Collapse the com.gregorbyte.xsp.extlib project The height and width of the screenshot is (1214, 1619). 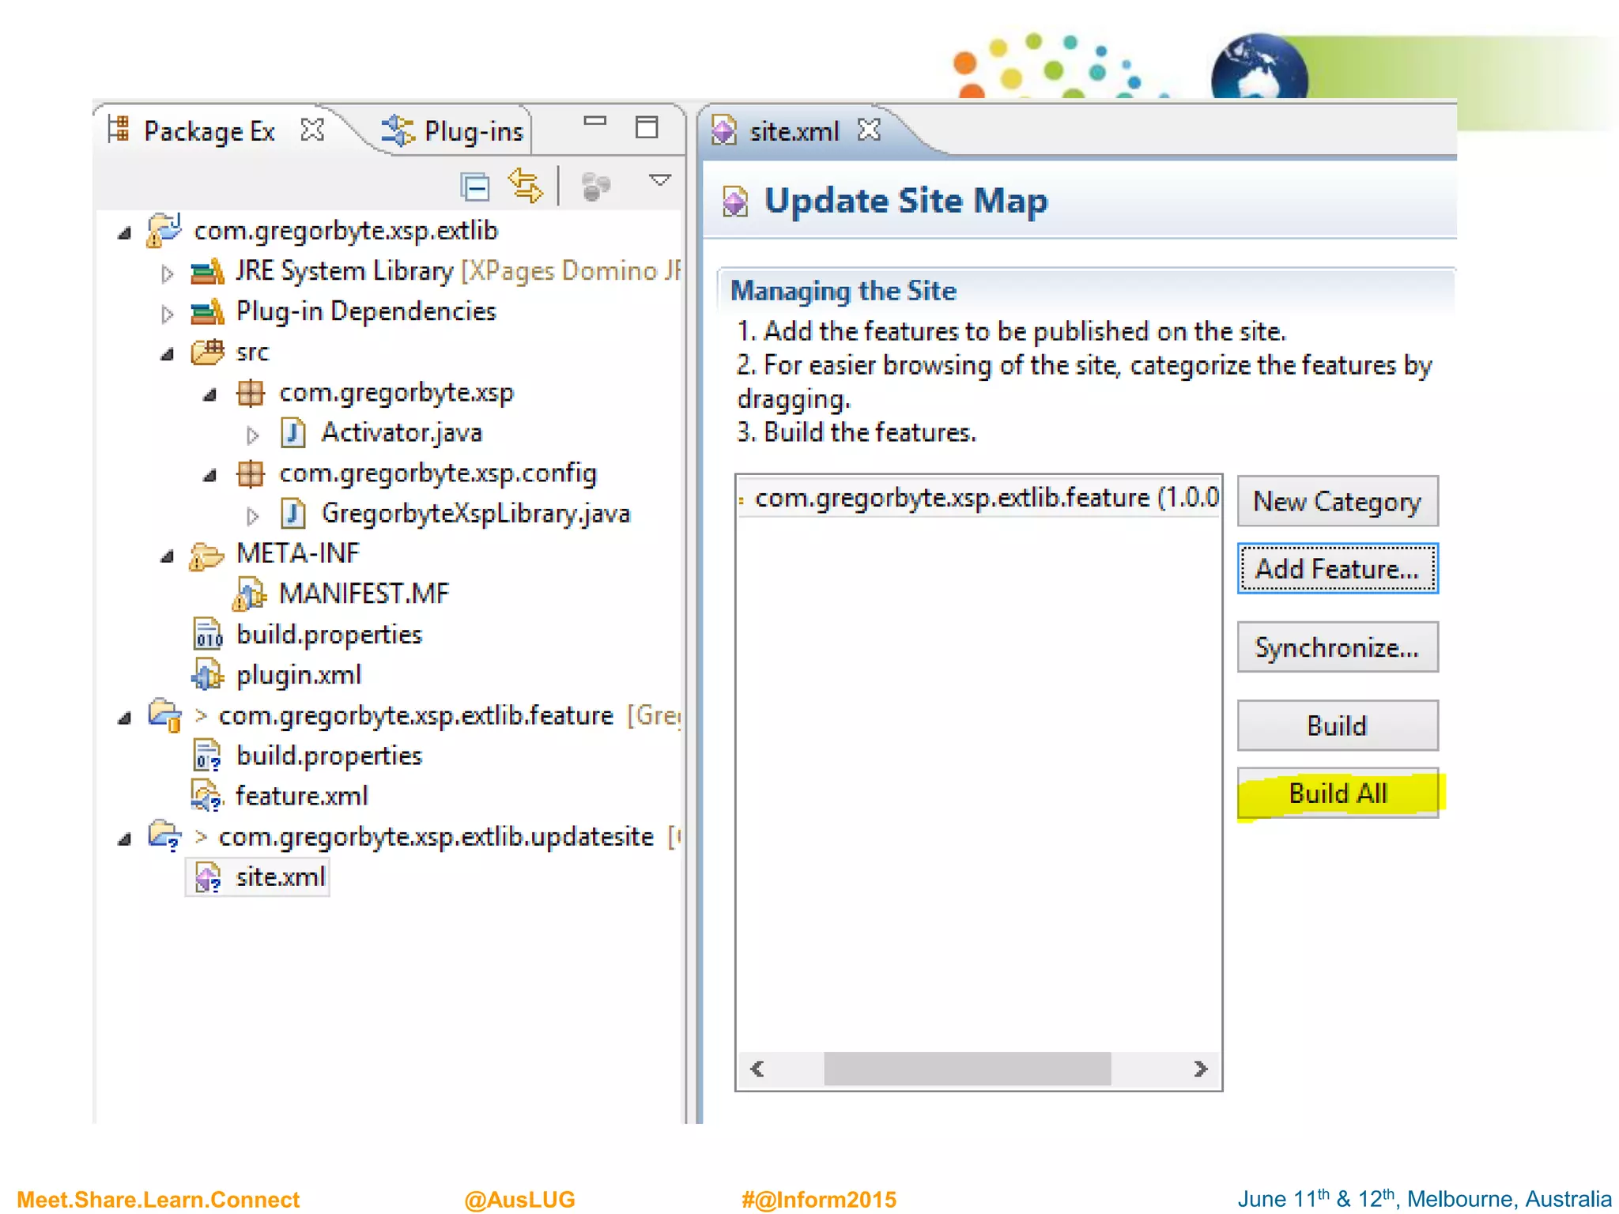click(125, 233)
